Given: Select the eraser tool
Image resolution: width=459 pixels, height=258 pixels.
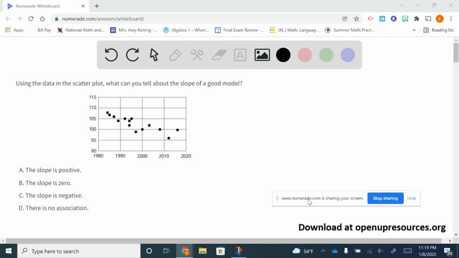Looking at the screenshot, I should pos(218,55).
